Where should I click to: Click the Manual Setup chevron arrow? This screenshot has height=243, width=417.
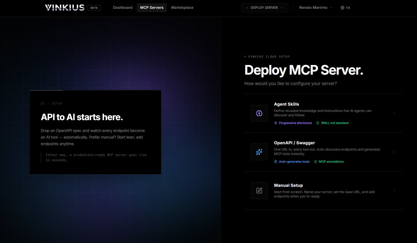pos(394,191)
